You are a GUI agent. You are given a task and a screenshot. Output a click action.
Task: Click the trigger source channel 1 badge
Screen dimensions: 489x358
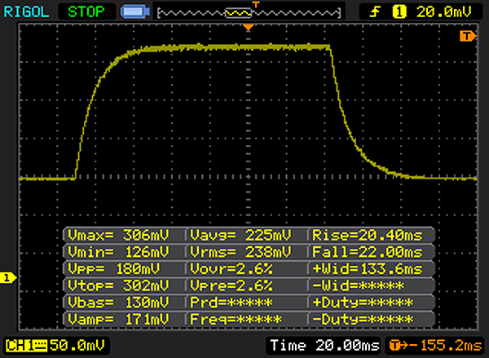(x=399, y=12)
